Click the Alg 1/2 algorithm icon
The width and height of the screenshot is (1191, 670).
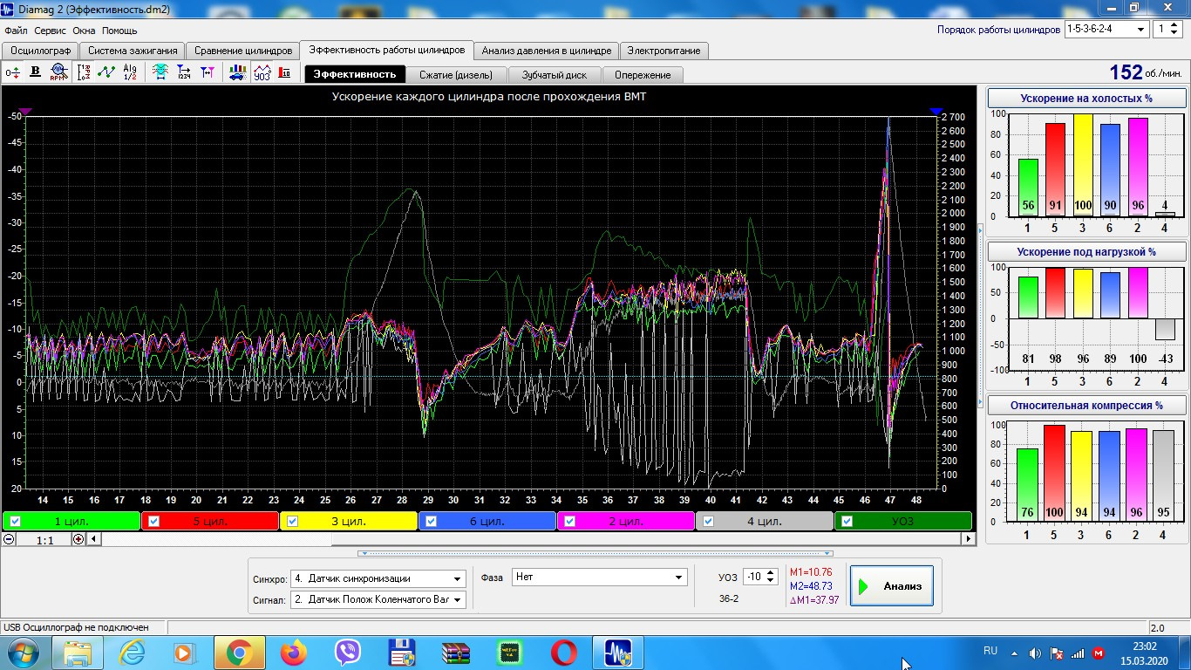[x=130, y=73]
